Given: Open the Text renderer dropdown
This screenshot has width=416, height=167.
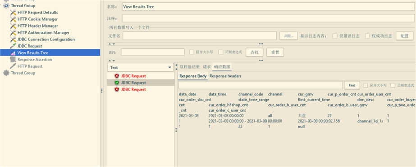Looking at the screenshot, I should (141, 67).
